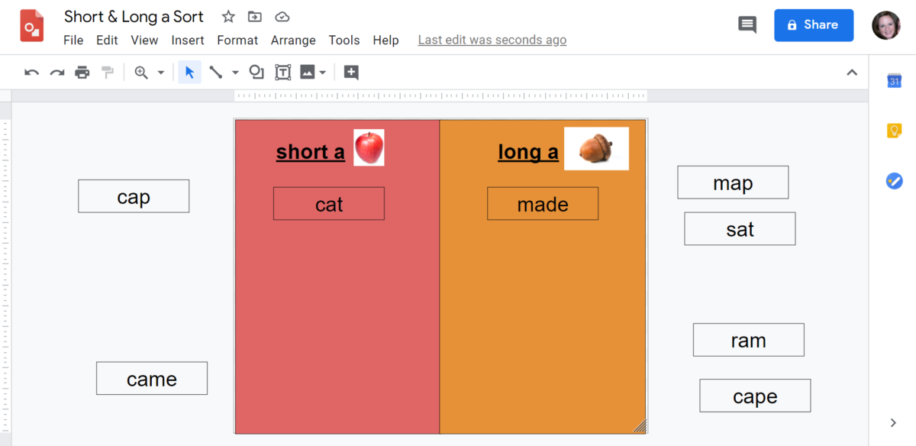The width and height of the screenshot is (916, 446).
Task: Open the Arrange menu
Action: point(293,40)
